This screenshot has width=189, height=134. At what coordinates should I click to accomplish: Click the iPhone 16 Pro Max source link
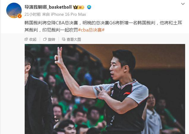click(68, 15)
